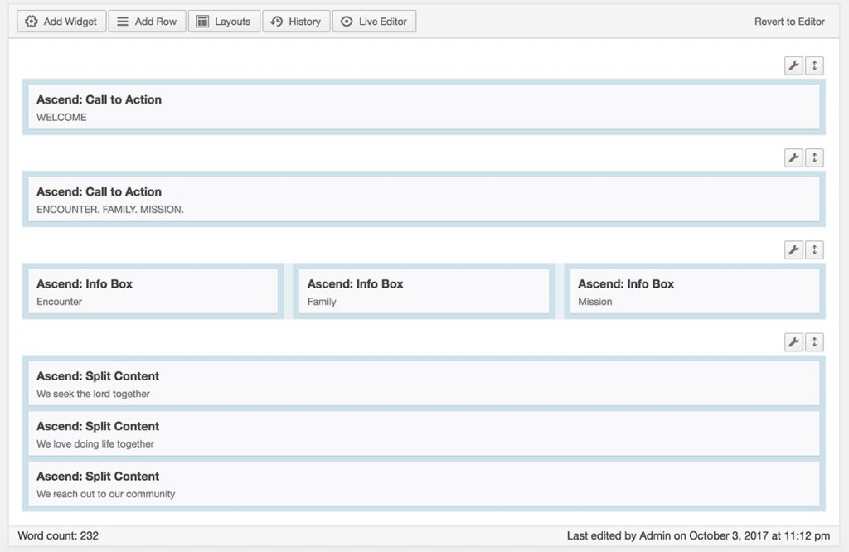Image resolution: width=849 pixels, height=552 pixels.
Task: Select the Info Box Family widget
Action: [x=424, y=291]
